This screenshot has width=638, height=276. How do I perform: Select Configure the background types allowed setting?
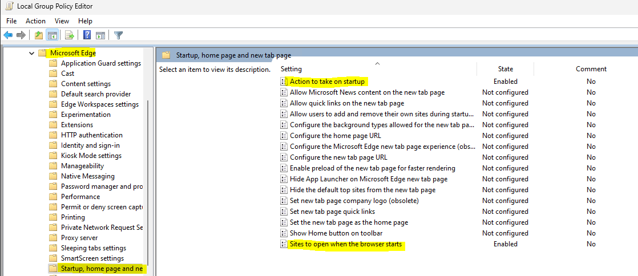(x=382, y=125)
